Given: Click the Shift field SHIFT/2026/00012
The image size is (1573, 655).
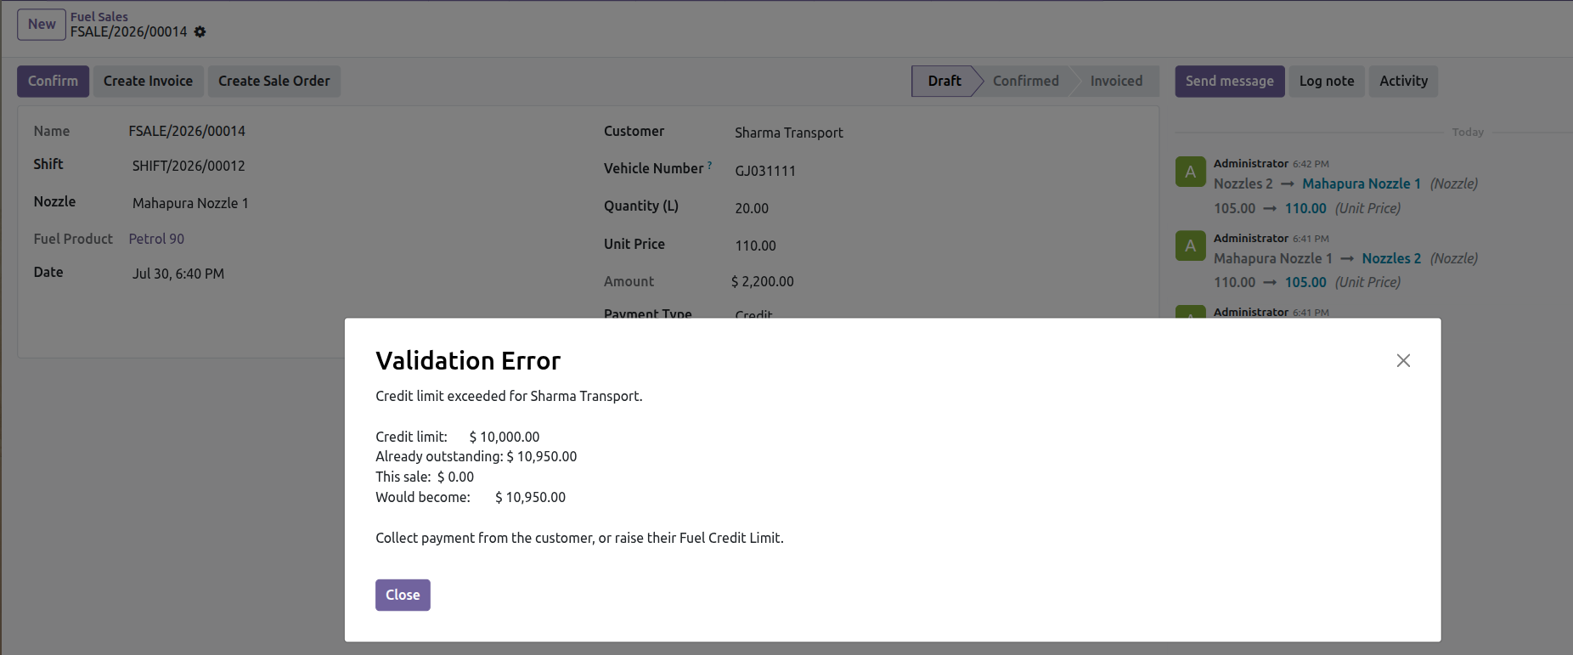Looking at the screenshot, I should click(x=189, y=166).
